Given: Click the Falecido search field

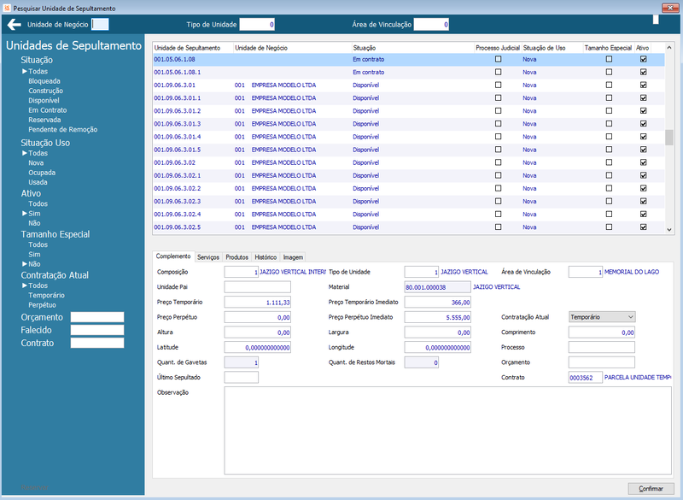Looking at the screenshot, I should pos(97,330).
